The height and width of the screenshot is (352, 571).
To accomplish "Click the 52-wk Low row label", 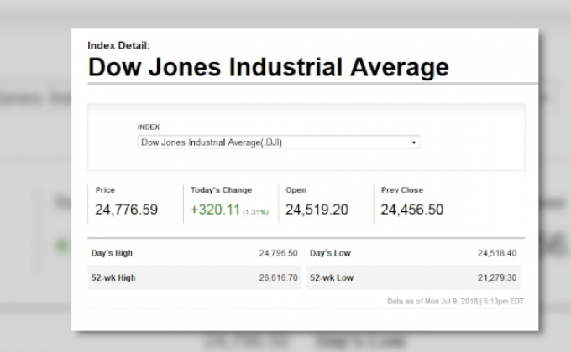I will [x=331, y=277].
